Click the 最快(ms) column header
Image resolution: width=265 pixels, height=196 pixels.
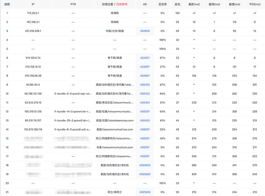tap(214, 4)
